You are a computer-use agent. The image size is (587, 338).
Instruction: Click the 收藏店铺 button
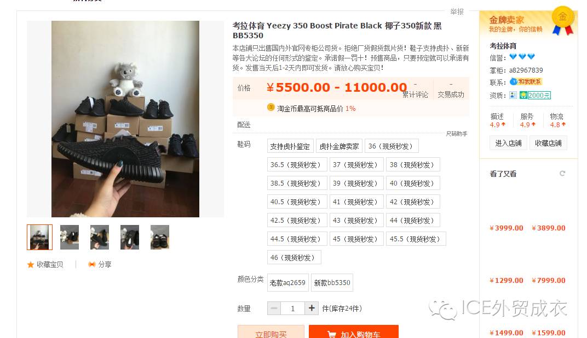tap(548, 143)
